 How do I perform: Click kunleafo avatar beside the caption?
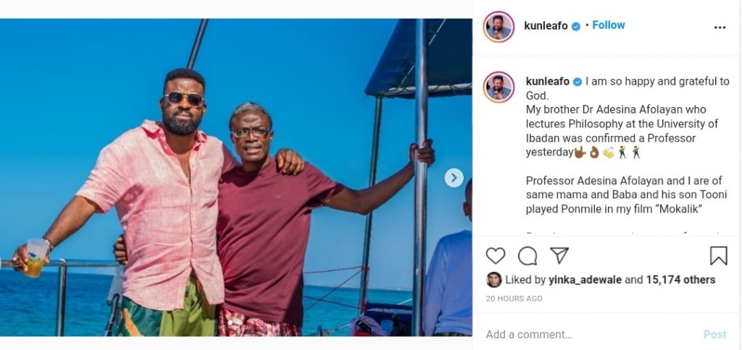[499, 87]
